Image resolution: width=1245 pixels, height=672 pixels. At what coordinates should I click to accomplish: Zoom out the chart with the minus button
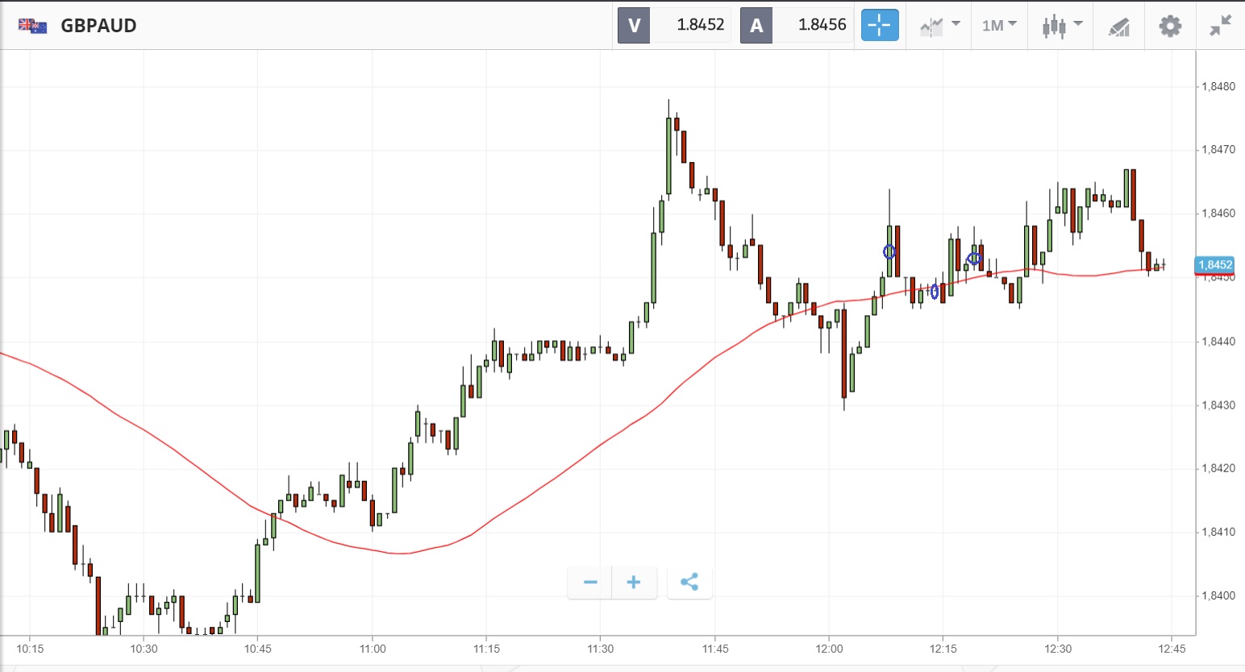(590, 583)
